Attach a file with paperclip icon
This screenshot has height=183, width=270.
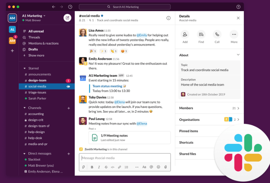(x=165, y=167)
